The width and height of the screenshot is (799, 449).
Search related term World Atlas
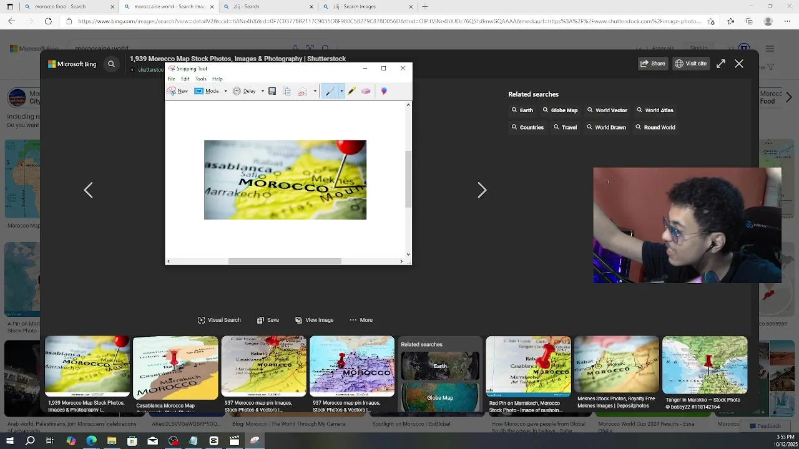655,110
